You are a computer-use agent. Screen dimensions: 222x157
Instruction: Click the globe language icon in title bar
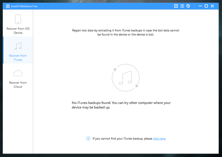188,6
